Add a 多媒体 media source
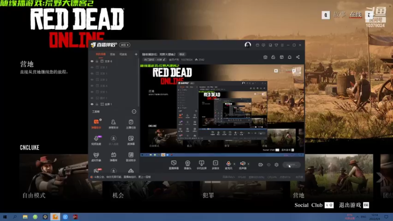 click(x=215, y=165)
